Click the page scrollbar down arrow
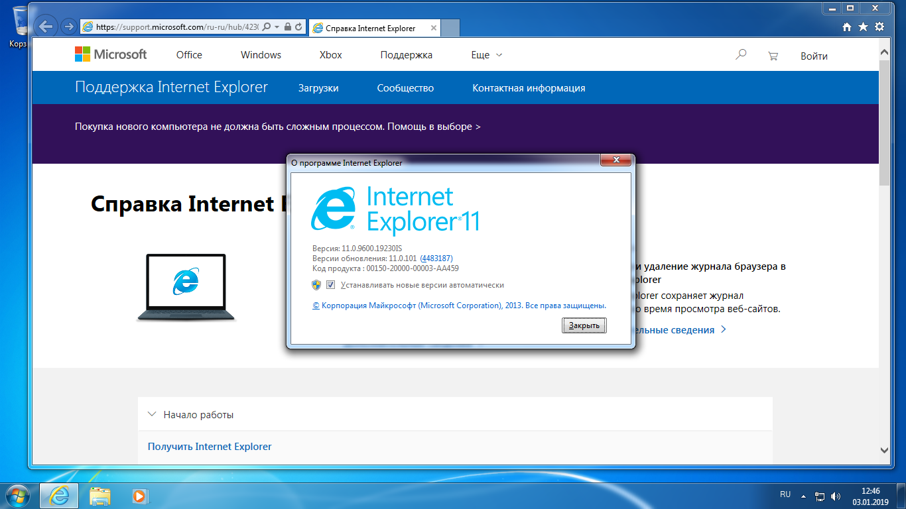Screen dimensions: 906x509 [884, 449]
